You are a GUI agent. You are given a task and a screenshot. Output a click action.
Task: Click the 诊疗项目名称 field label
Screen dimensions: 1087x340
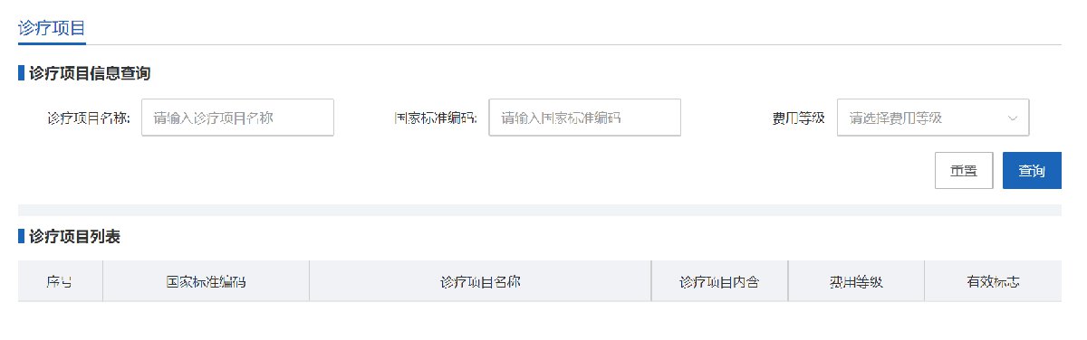pyautogui.click(x=89, y=118)
